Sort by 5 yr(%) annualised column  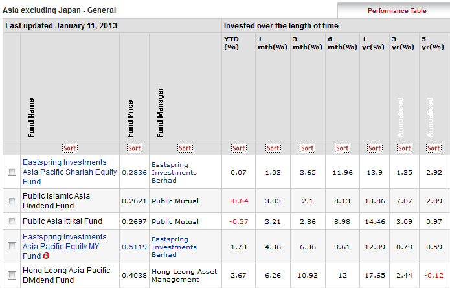point(434,148)
